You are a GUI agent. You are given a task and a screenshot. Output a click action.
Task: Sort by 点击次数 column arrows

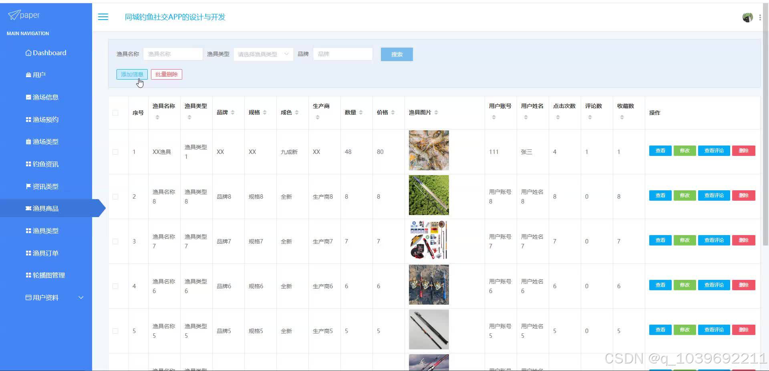point(558,117)
